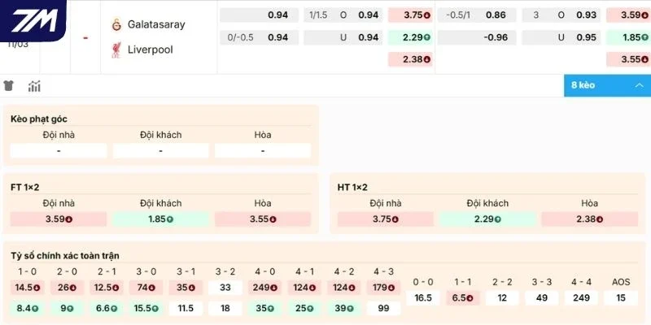Select HT 1×2 Đội nhà odds 3.75
Screen dimensions: 651x325
click(x=385, y=219)
